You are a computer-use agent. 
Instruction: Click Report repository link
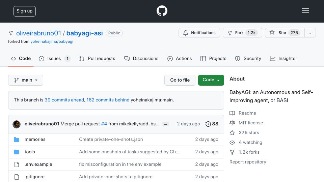click(x=248, y=162)
